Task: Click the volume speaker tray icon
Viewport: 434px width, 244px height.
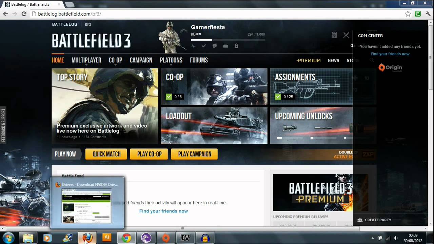Action: click(396, 238)
